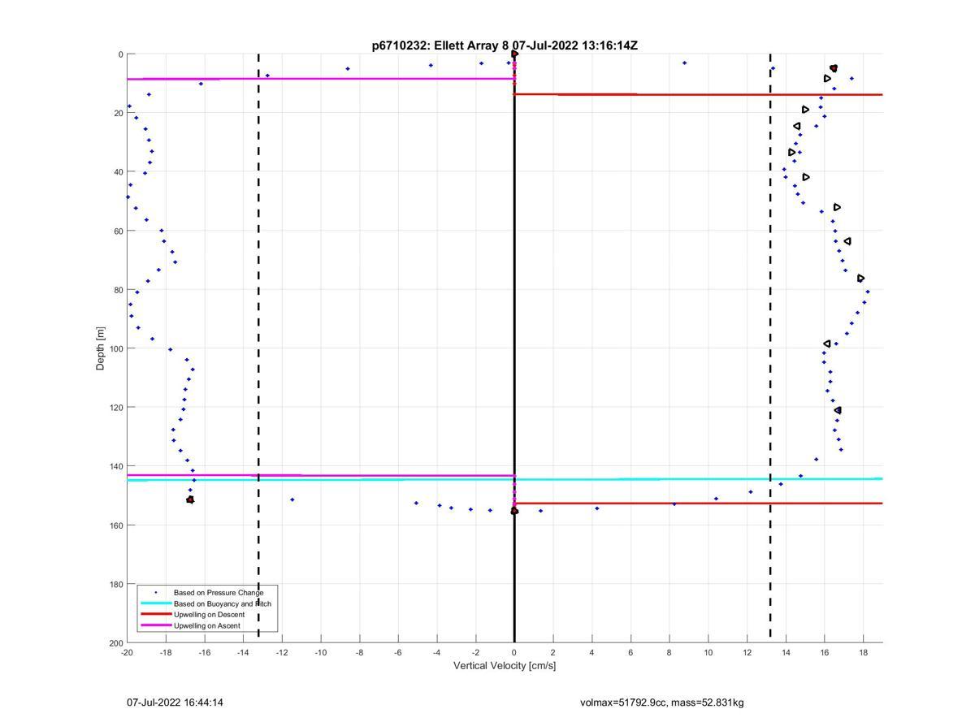
Task: Click the x-axis tick label '4'
Action: (x=592, y=653)
